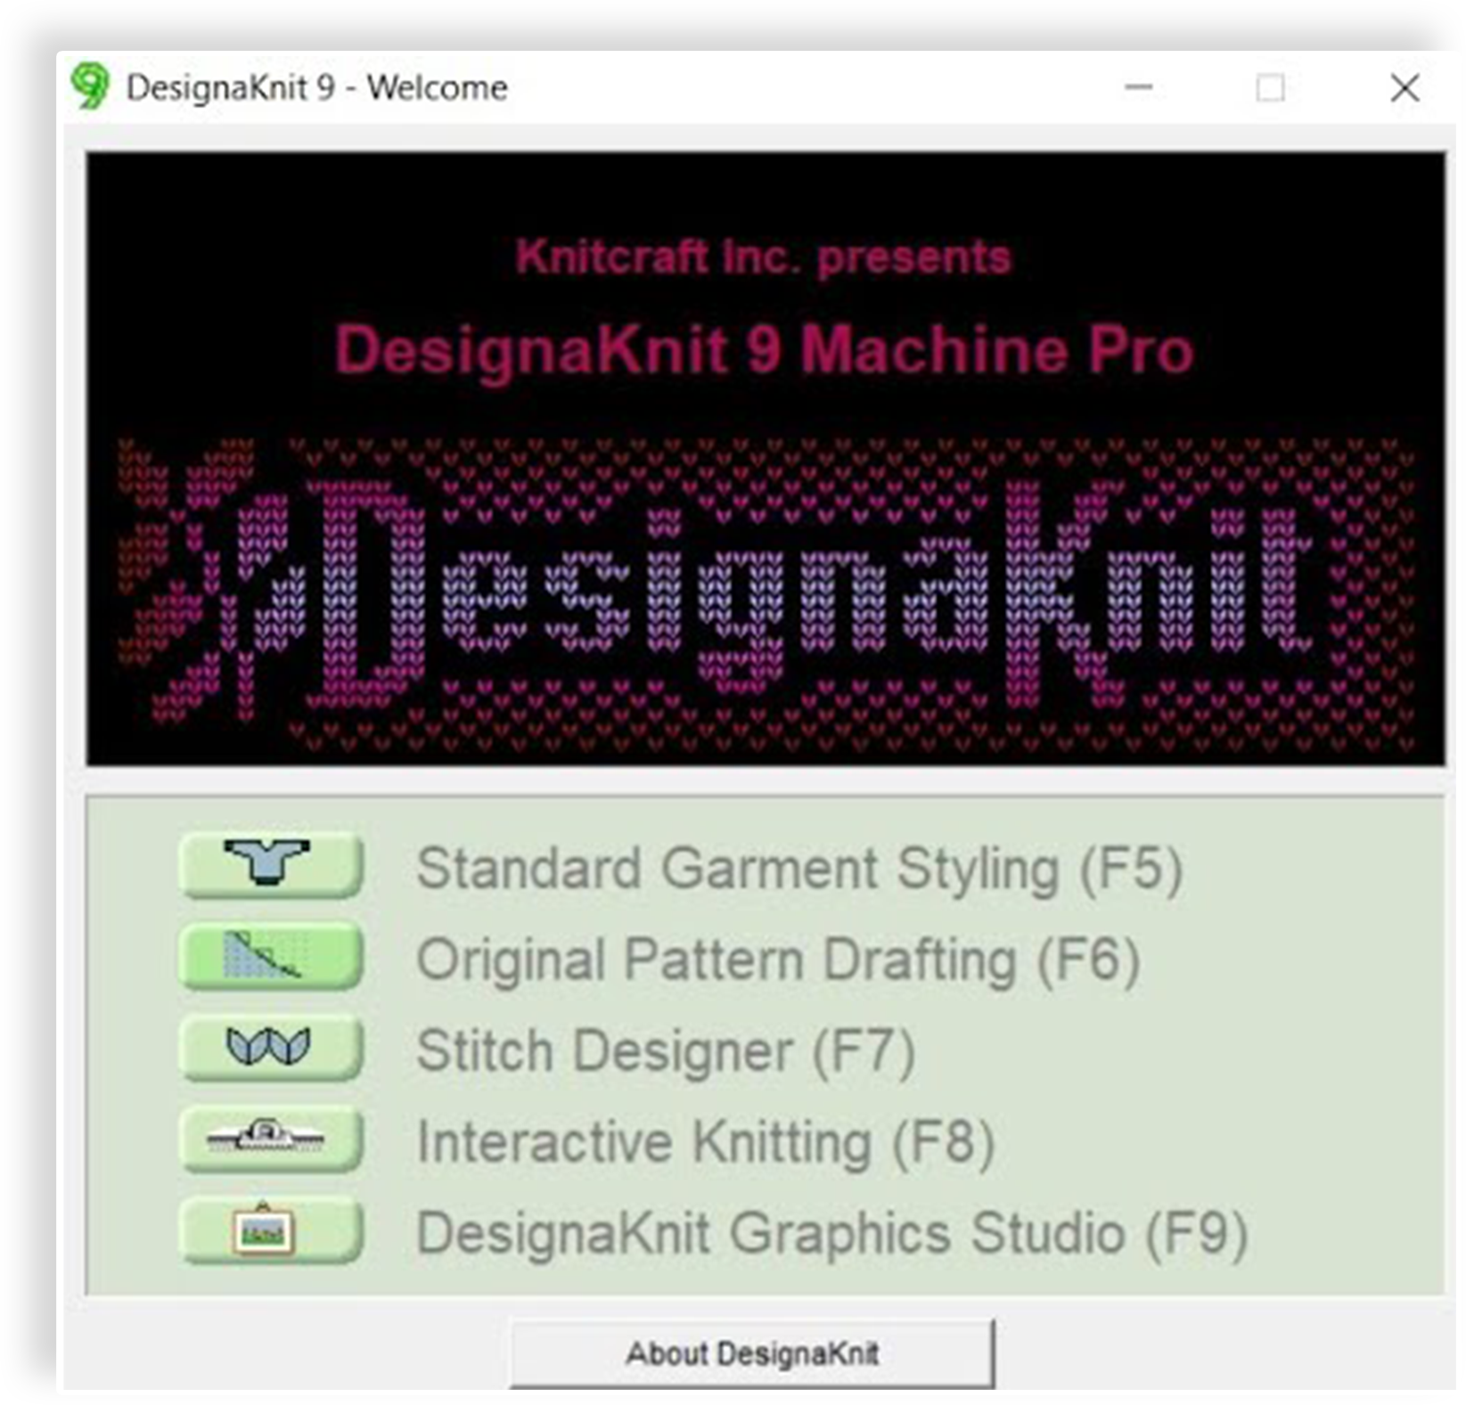1466x1405 pixels.
Task: Start Interactive Knitting carriage icon button
Action: coord(271,1139)
